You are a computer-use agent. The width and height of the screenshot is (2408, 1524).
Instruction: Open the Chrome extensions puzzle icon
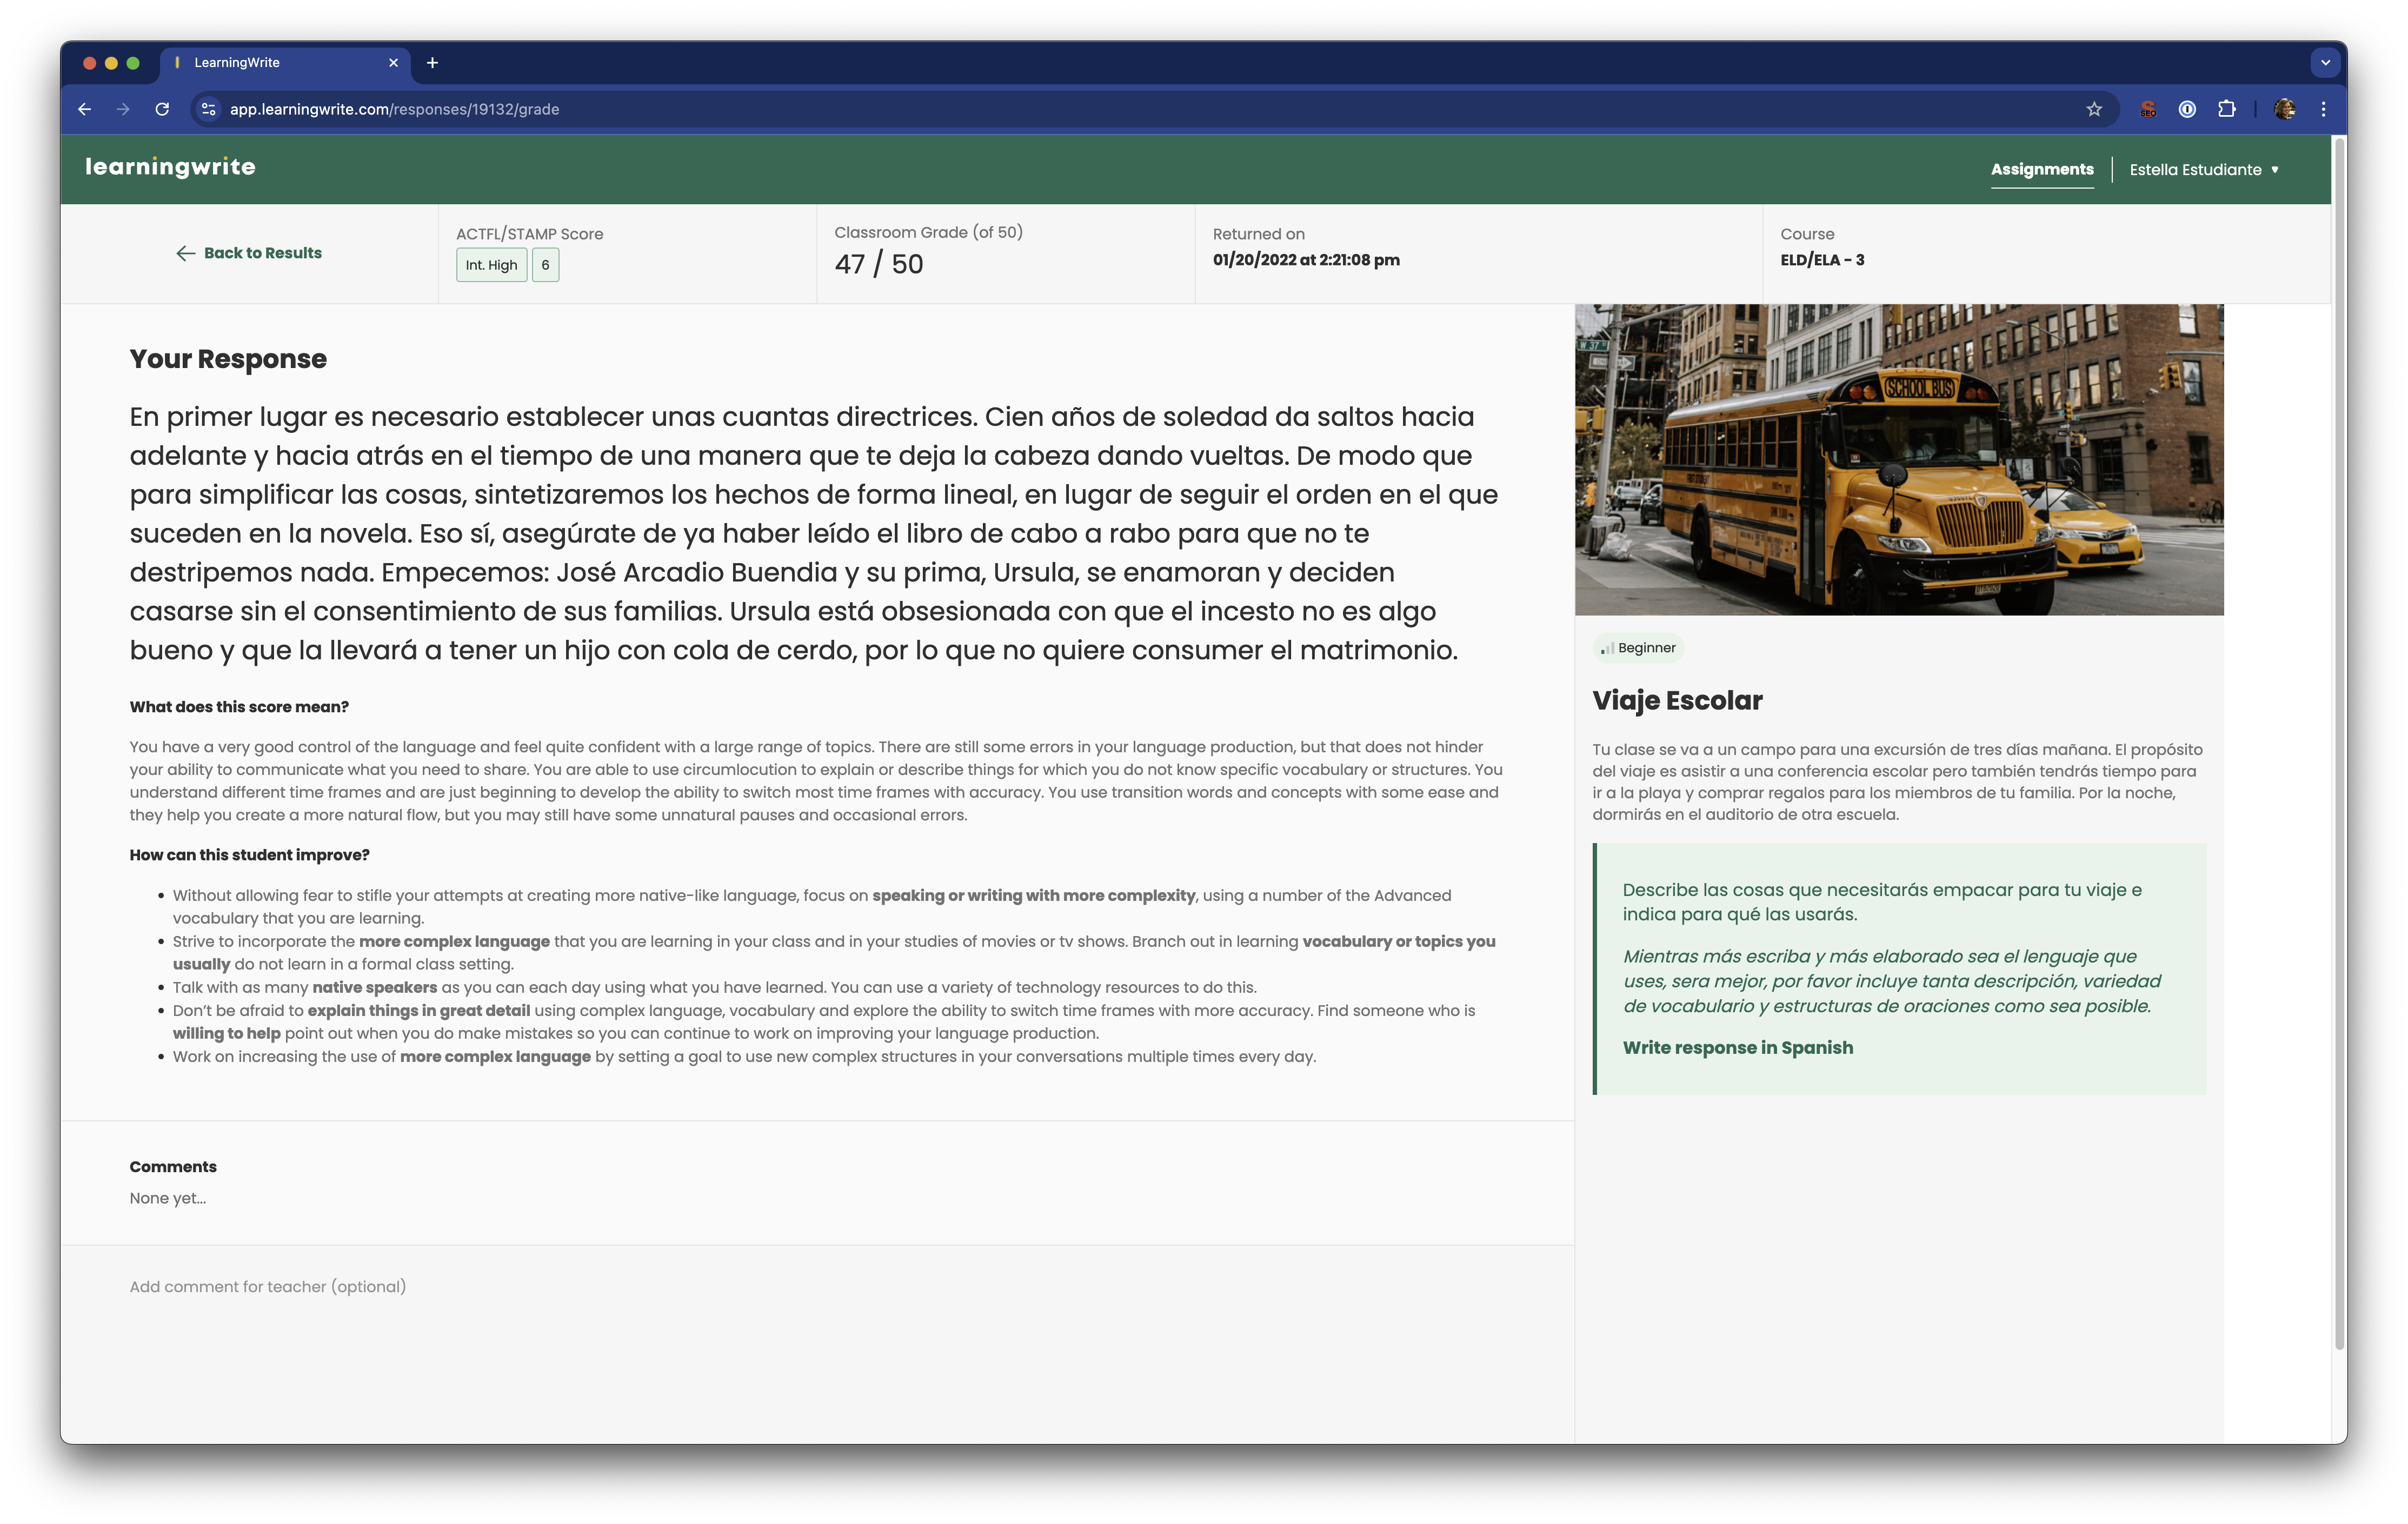(x=2228, y=110)
